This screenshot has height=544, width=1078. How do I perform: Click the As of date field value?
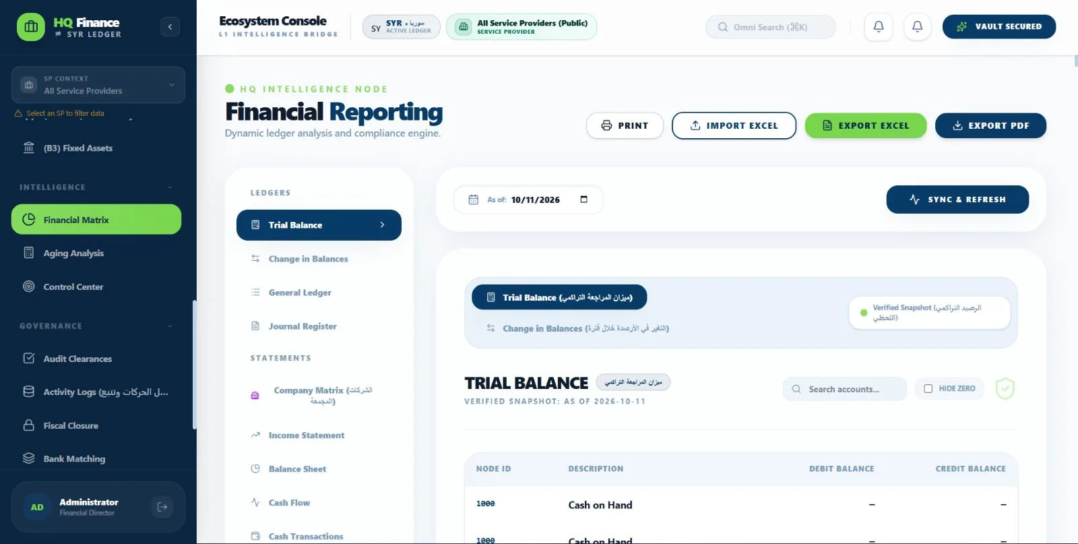pos(536,200)
